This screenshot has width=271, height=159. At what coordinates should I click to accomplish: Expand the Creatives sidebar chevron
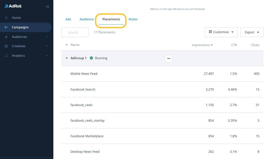[47, 46]
